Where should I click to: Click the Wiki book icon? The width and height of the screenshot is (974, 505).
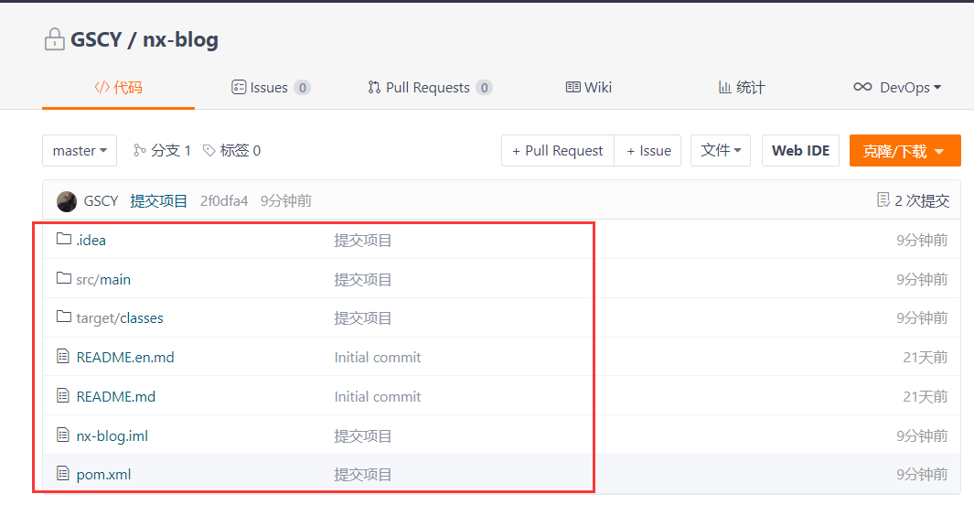(x=573, y=87)
